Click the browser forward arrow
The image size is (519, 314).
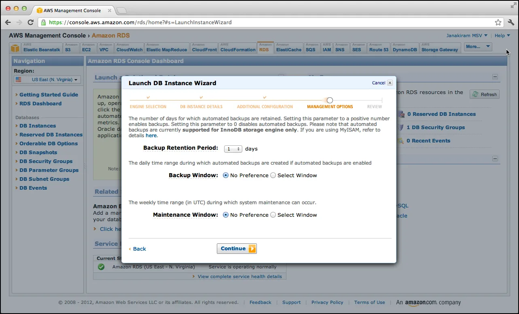point(19,22)
